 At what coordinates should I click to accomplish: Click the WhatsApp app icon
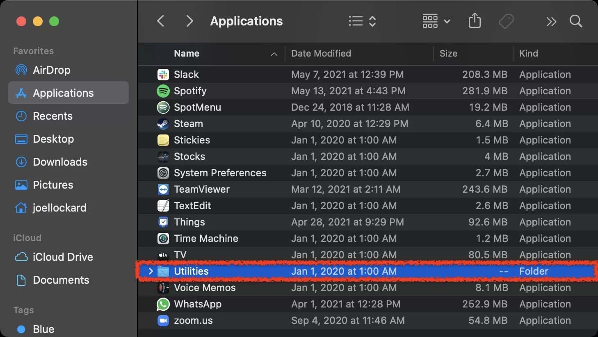pos(163,304)
